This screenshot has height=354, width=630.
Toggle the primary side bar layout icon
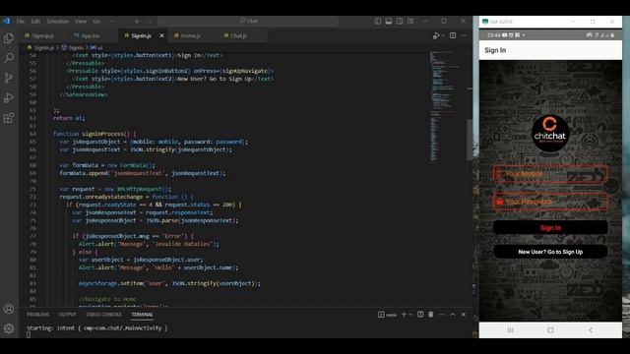(378, 21)
